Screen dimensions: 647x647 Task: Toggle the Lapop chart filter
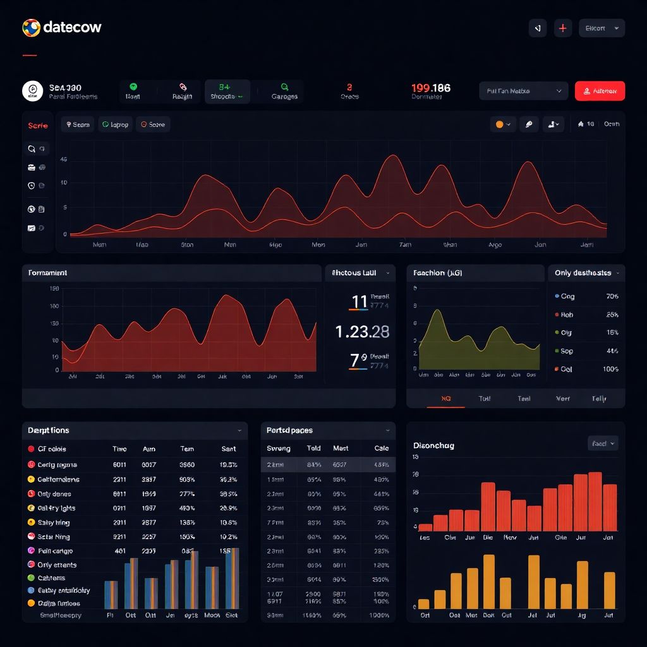coord(115,124)
